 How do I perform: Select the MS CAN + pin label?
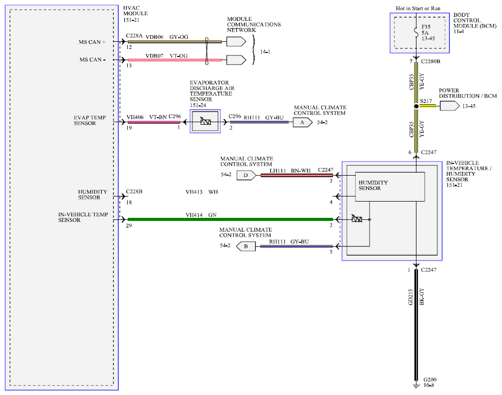click(92, 42)
